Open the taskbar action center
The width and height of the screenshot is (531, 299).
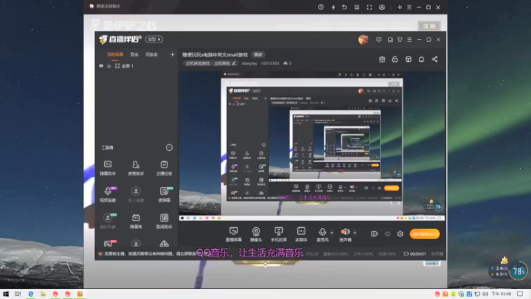[520, 294]
